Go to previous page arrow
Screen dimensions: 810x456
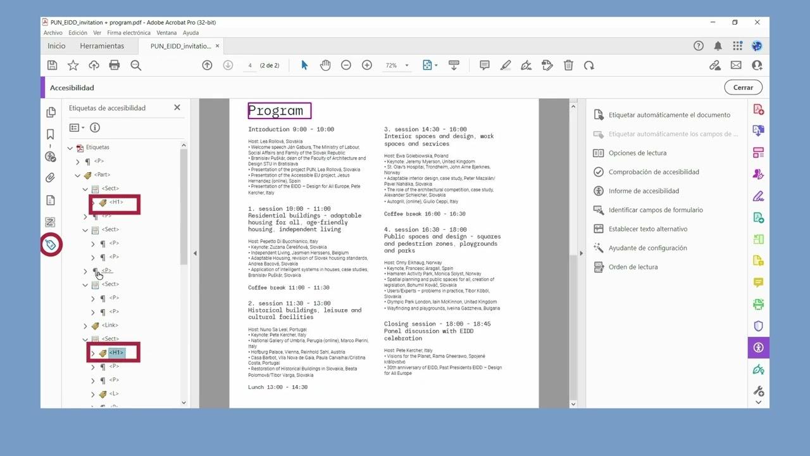click(x=207, y=65)
